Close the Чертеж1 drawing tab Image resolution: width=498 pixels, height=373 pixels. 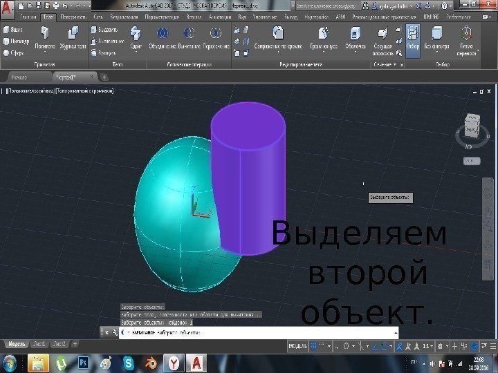coord(92,77)
